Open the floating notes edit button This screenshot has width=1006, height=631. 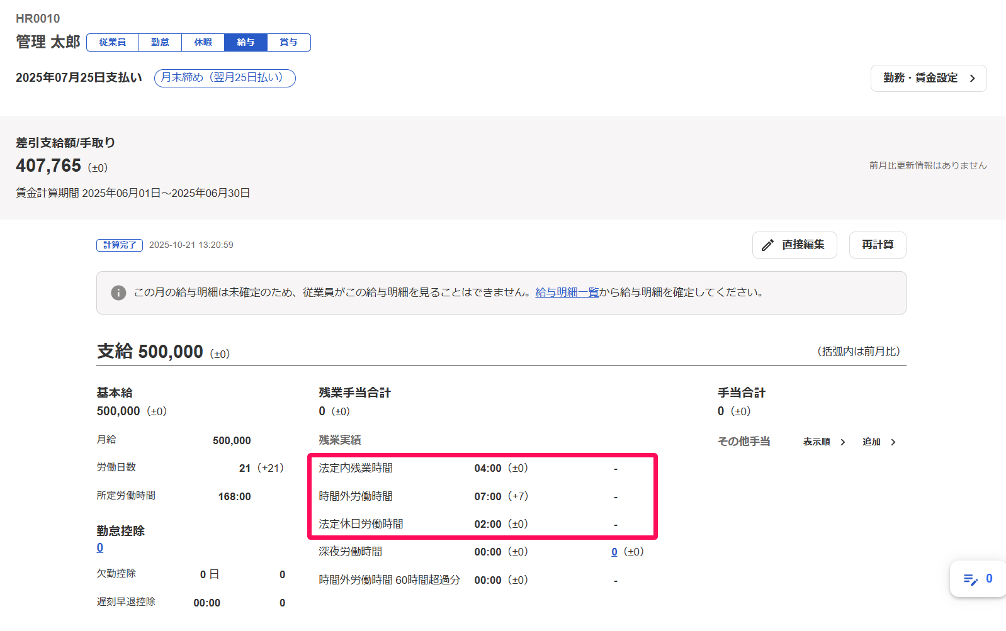pyautogui.click(x=978, y=579)
